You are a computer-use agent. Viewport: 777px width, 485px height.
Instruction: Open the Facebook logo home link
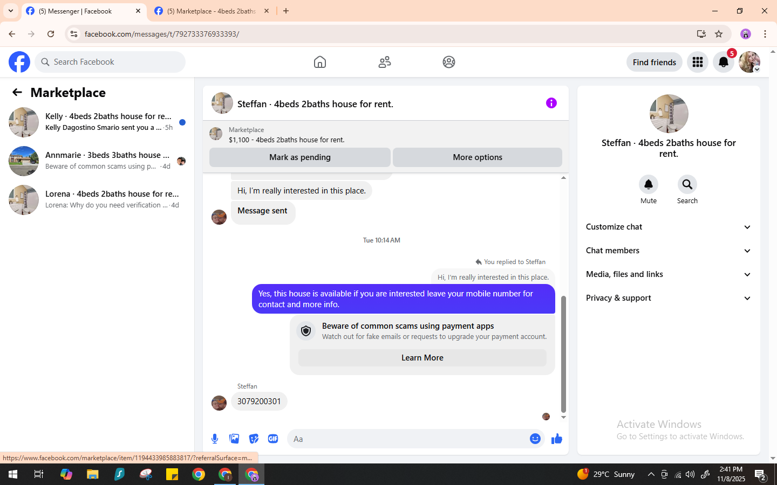[x=19, y=62]
